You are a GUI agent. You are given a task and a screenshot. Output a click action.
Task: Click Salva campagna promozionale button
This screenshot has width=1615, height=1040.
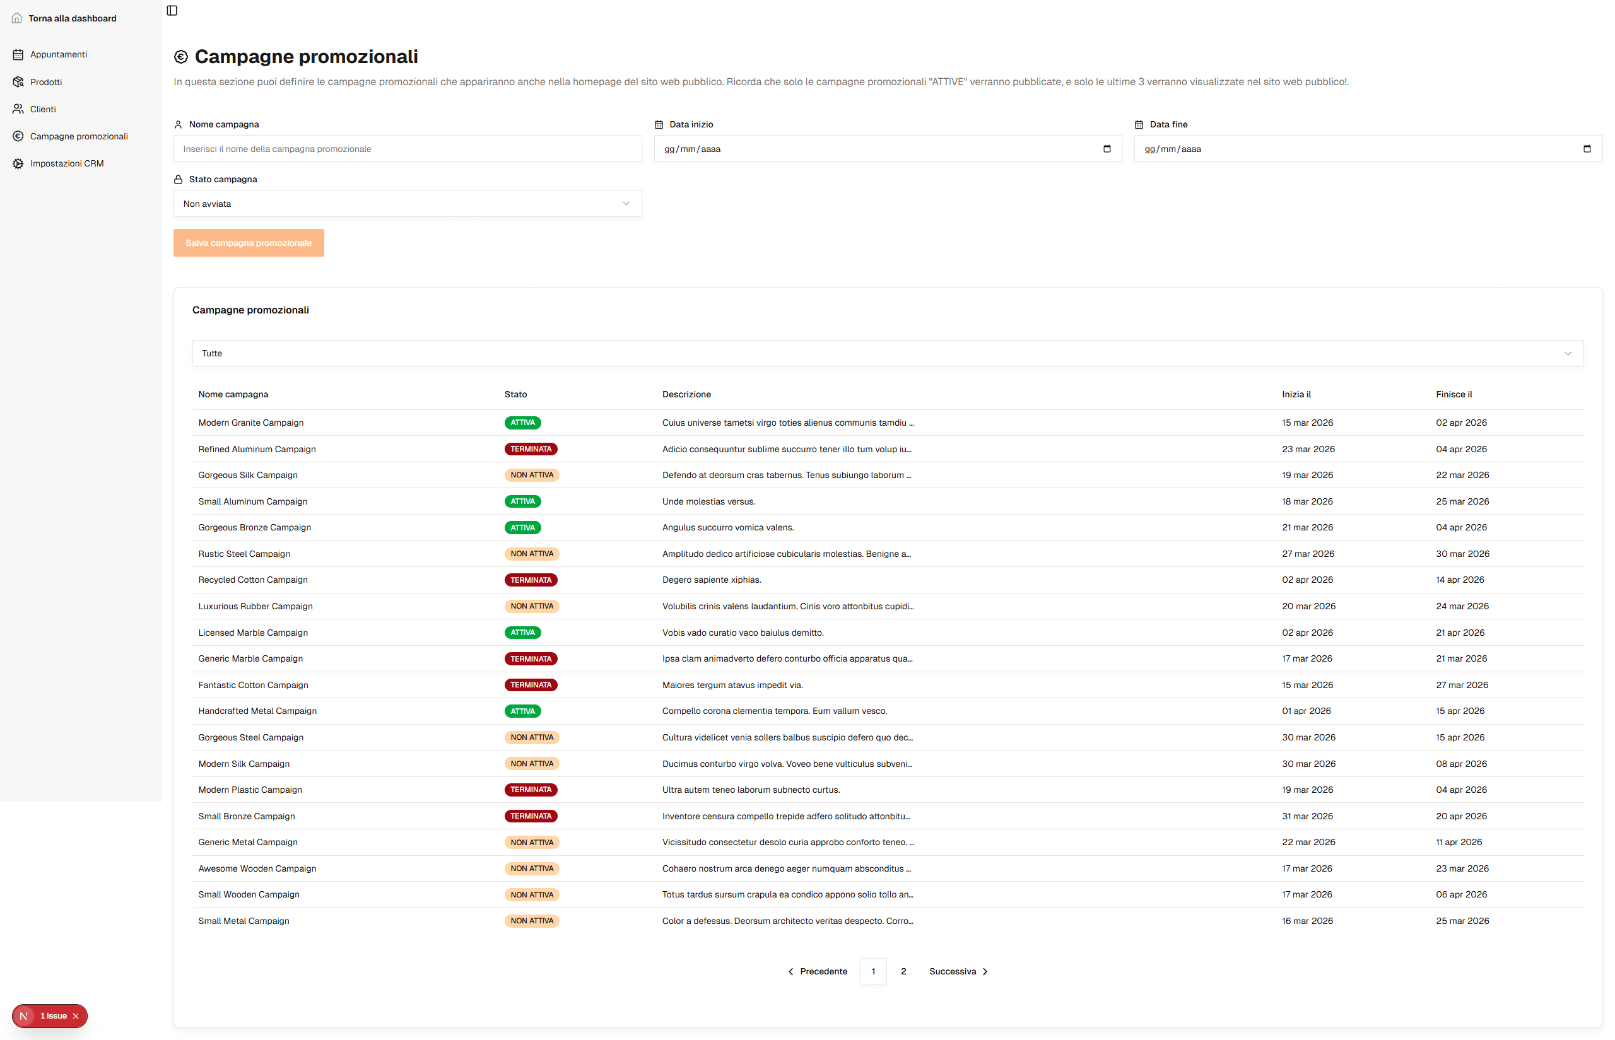248,242
